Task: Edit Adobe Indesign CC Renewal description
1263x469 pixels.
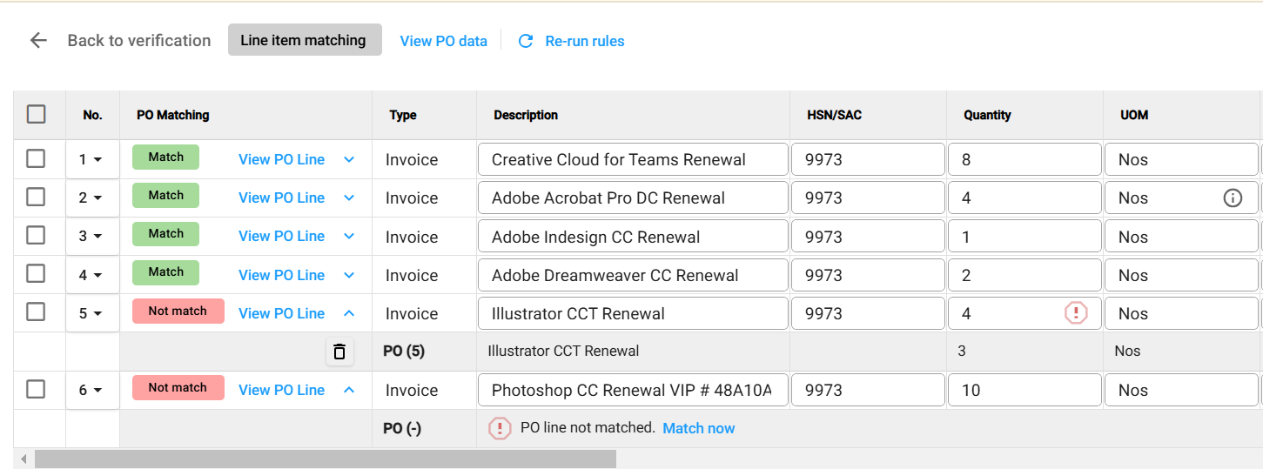Action: pyautogui.click(x=633, y=237)
